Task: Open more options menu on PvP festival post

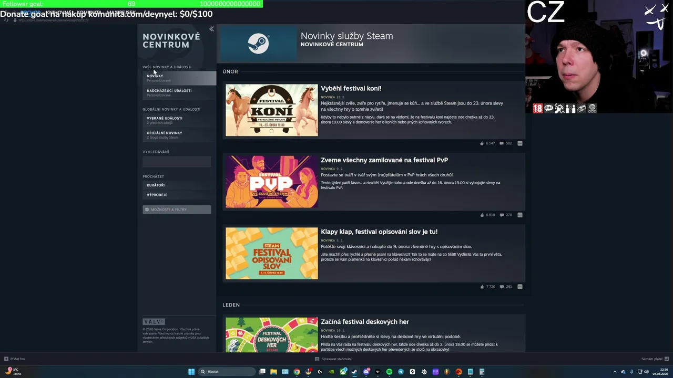Action: pos(520,215)
